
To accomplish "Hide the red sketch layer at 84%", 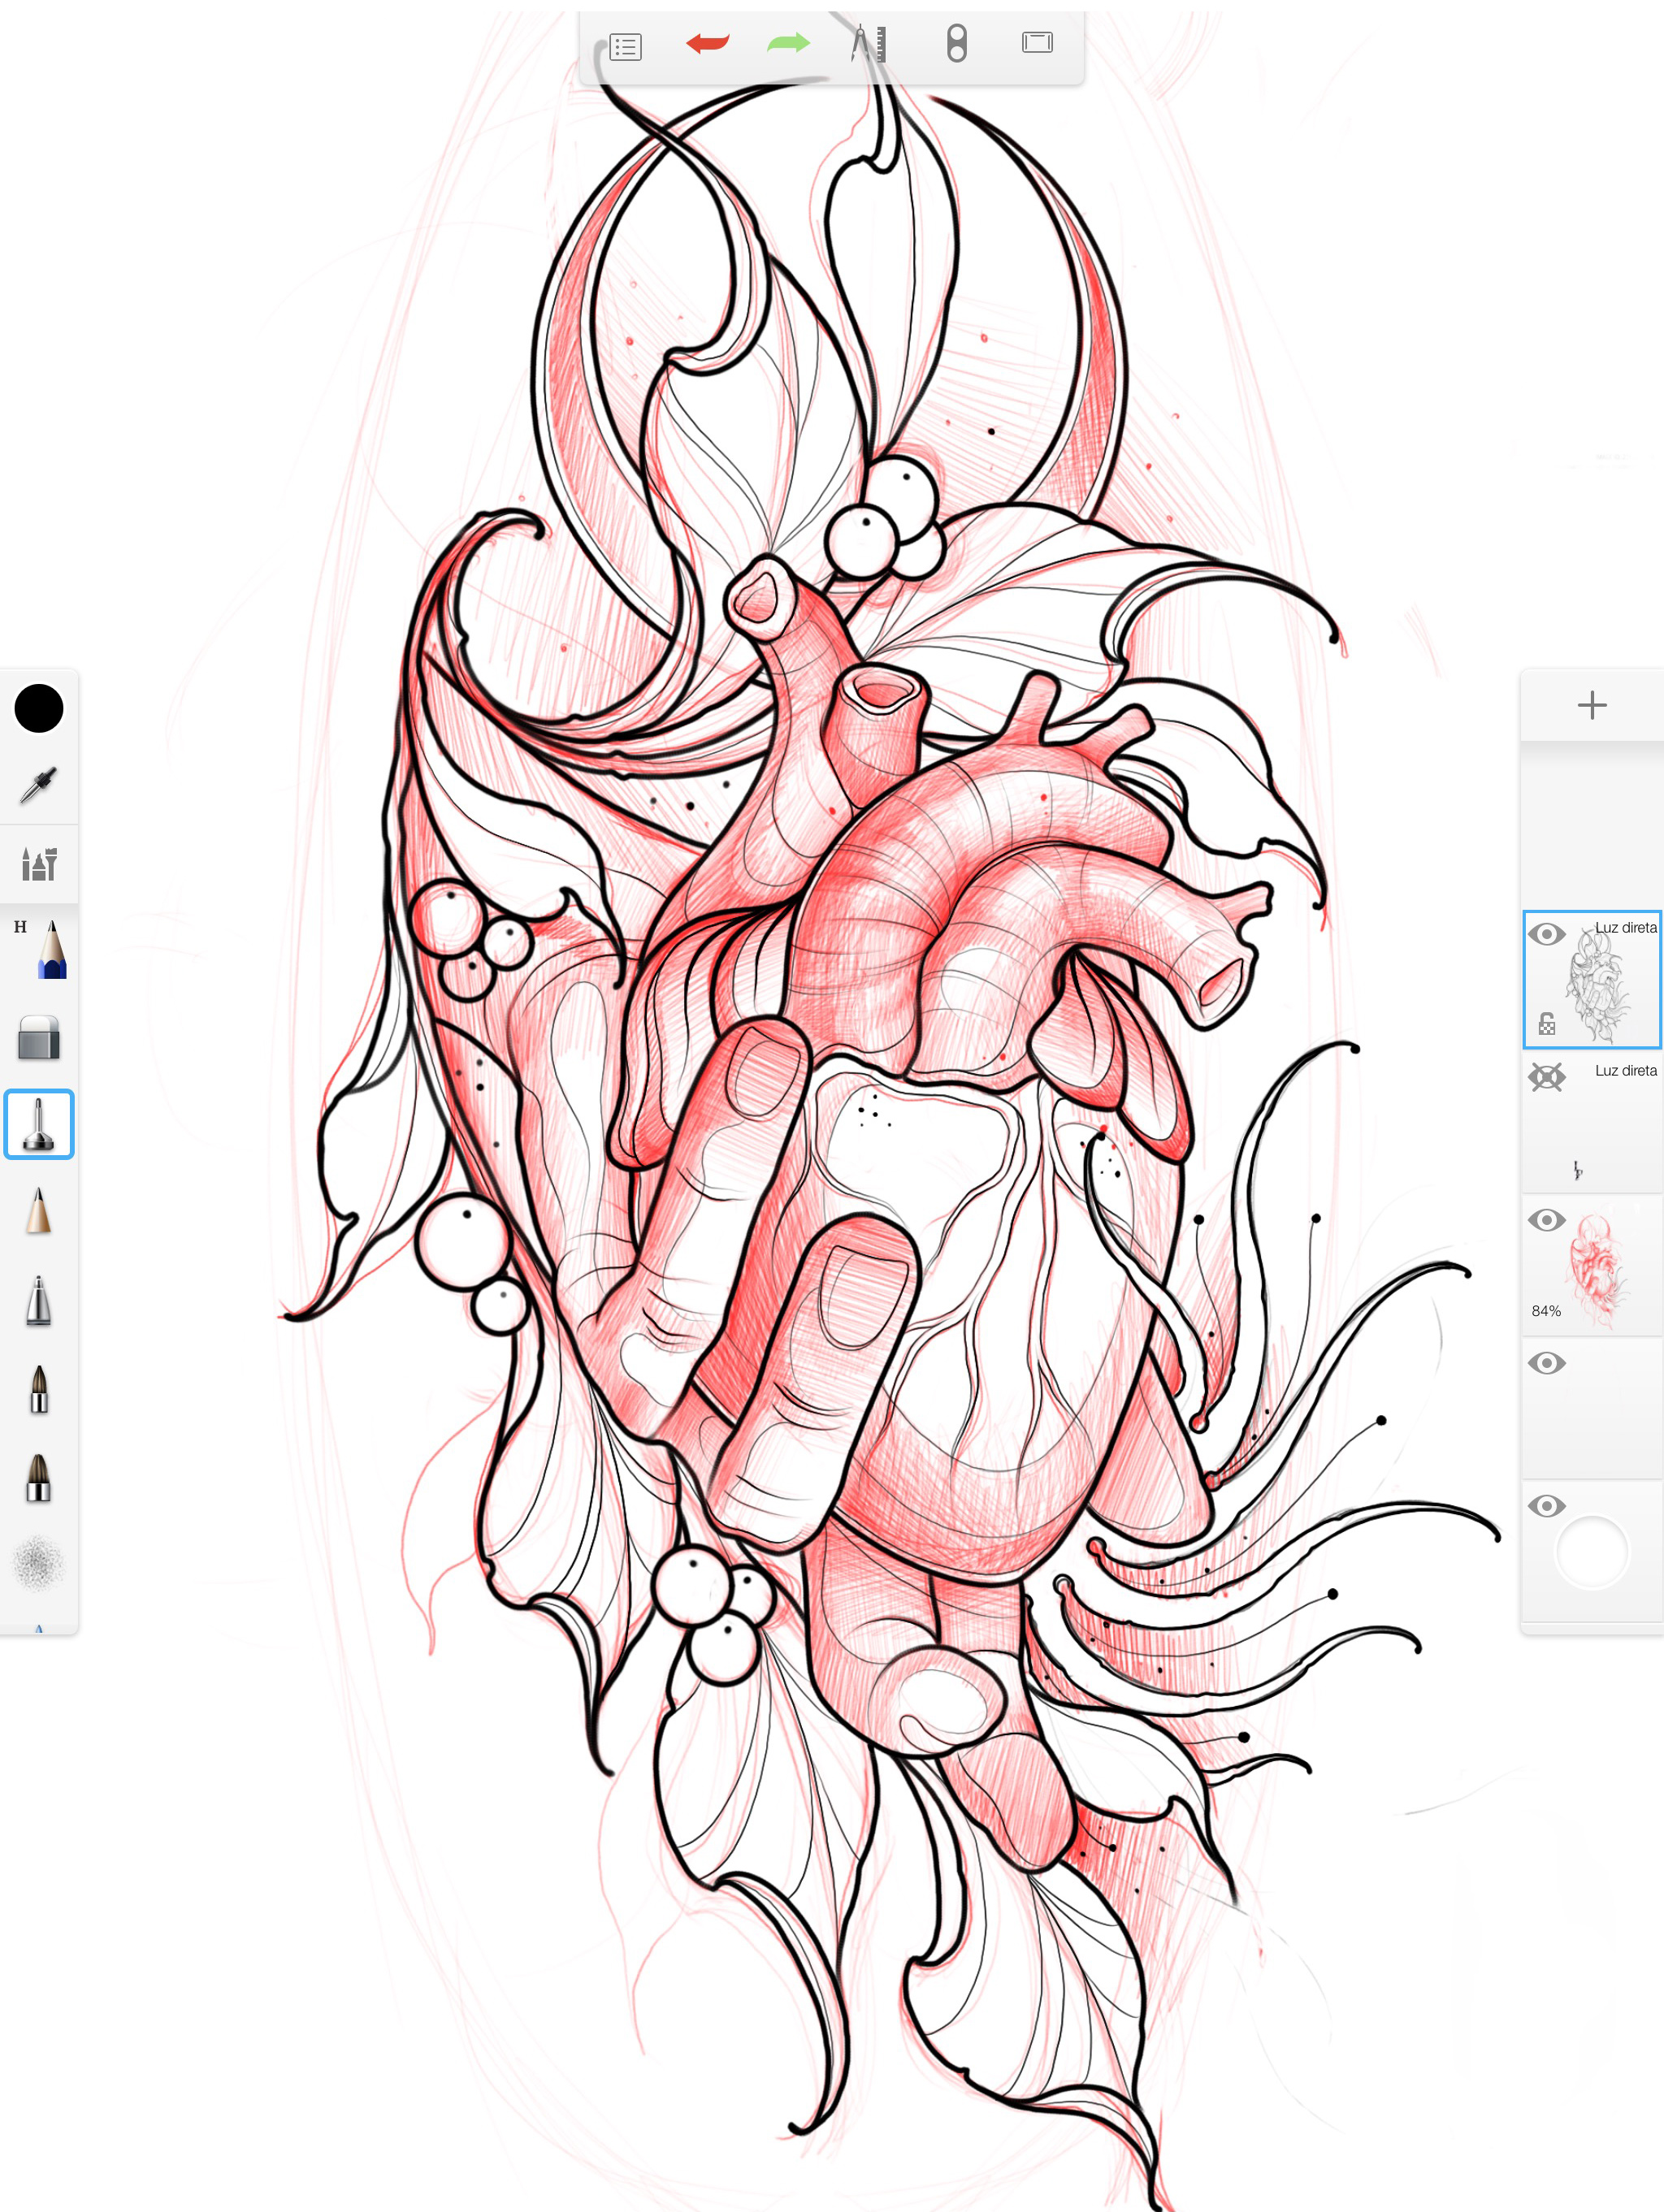I will point(1546,1220).
